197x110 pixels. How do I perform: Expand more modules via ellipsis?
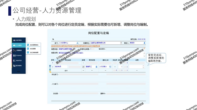point(18,71)
